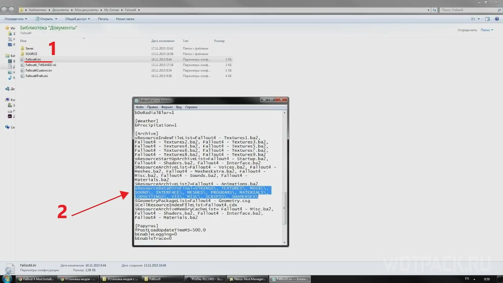503x283 pixels.
Task: Open the help icon in Explorer toolbar
Action: coord(497,19)
